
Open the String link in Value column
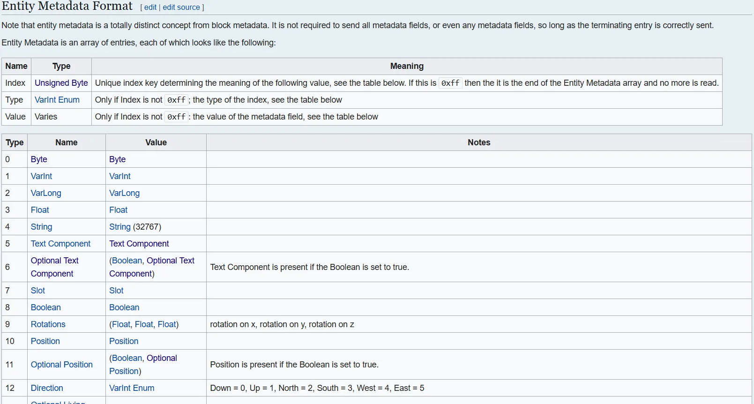pyautogui.click(x=119, y=227)
